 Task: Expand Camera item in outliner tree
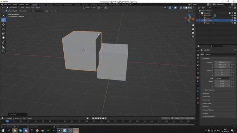click(202, 16)
